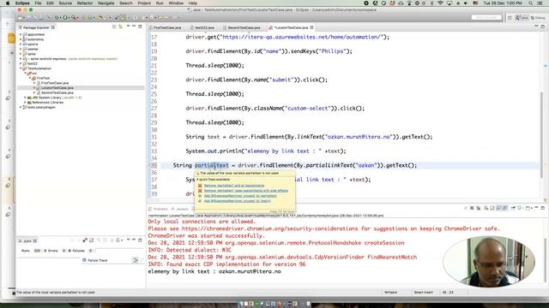Click the Remove Launch icon in Console
The width and height of the screenshot is (549, 308).
[x=472, y=208]
